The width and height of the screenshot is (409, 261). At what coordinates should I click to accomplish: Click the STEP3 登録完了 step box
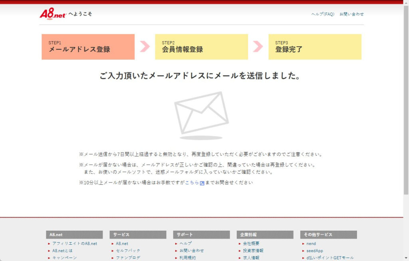(x=315, y=47)
